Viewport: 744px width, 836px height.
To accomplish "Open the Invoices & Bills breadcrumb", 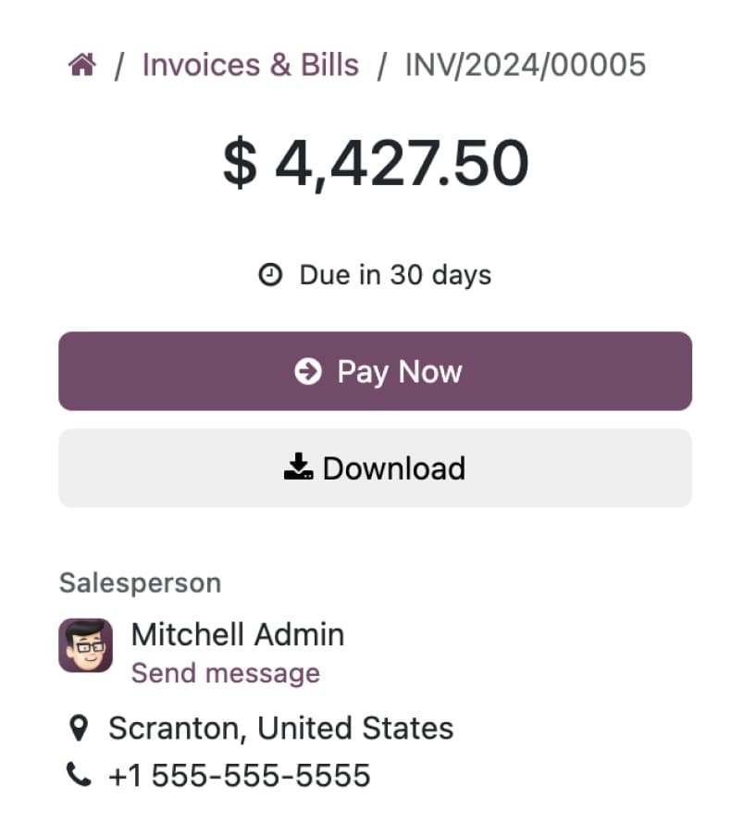I will click(251, 65).
